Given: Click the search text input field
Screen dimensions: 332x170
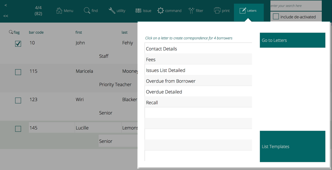Looking at the screenshot, I should (x=296, y=6).
